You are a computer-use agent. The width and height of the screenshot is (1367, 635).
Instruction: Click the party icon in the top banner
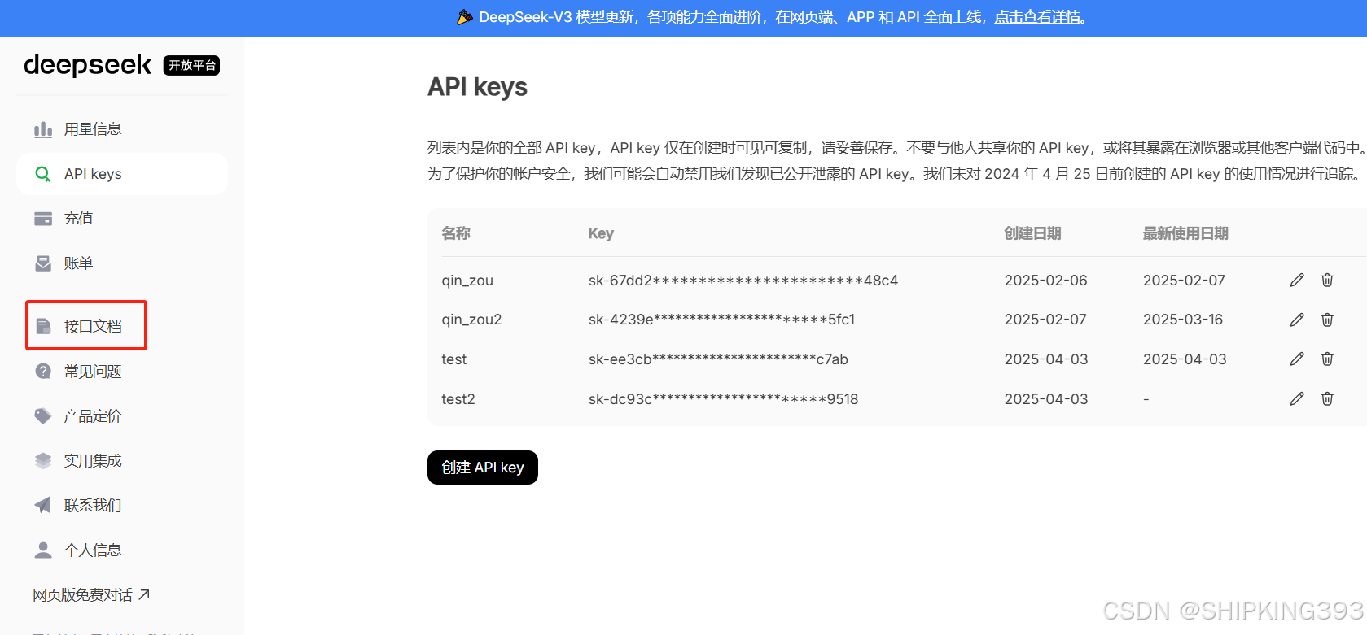point(465,17)
